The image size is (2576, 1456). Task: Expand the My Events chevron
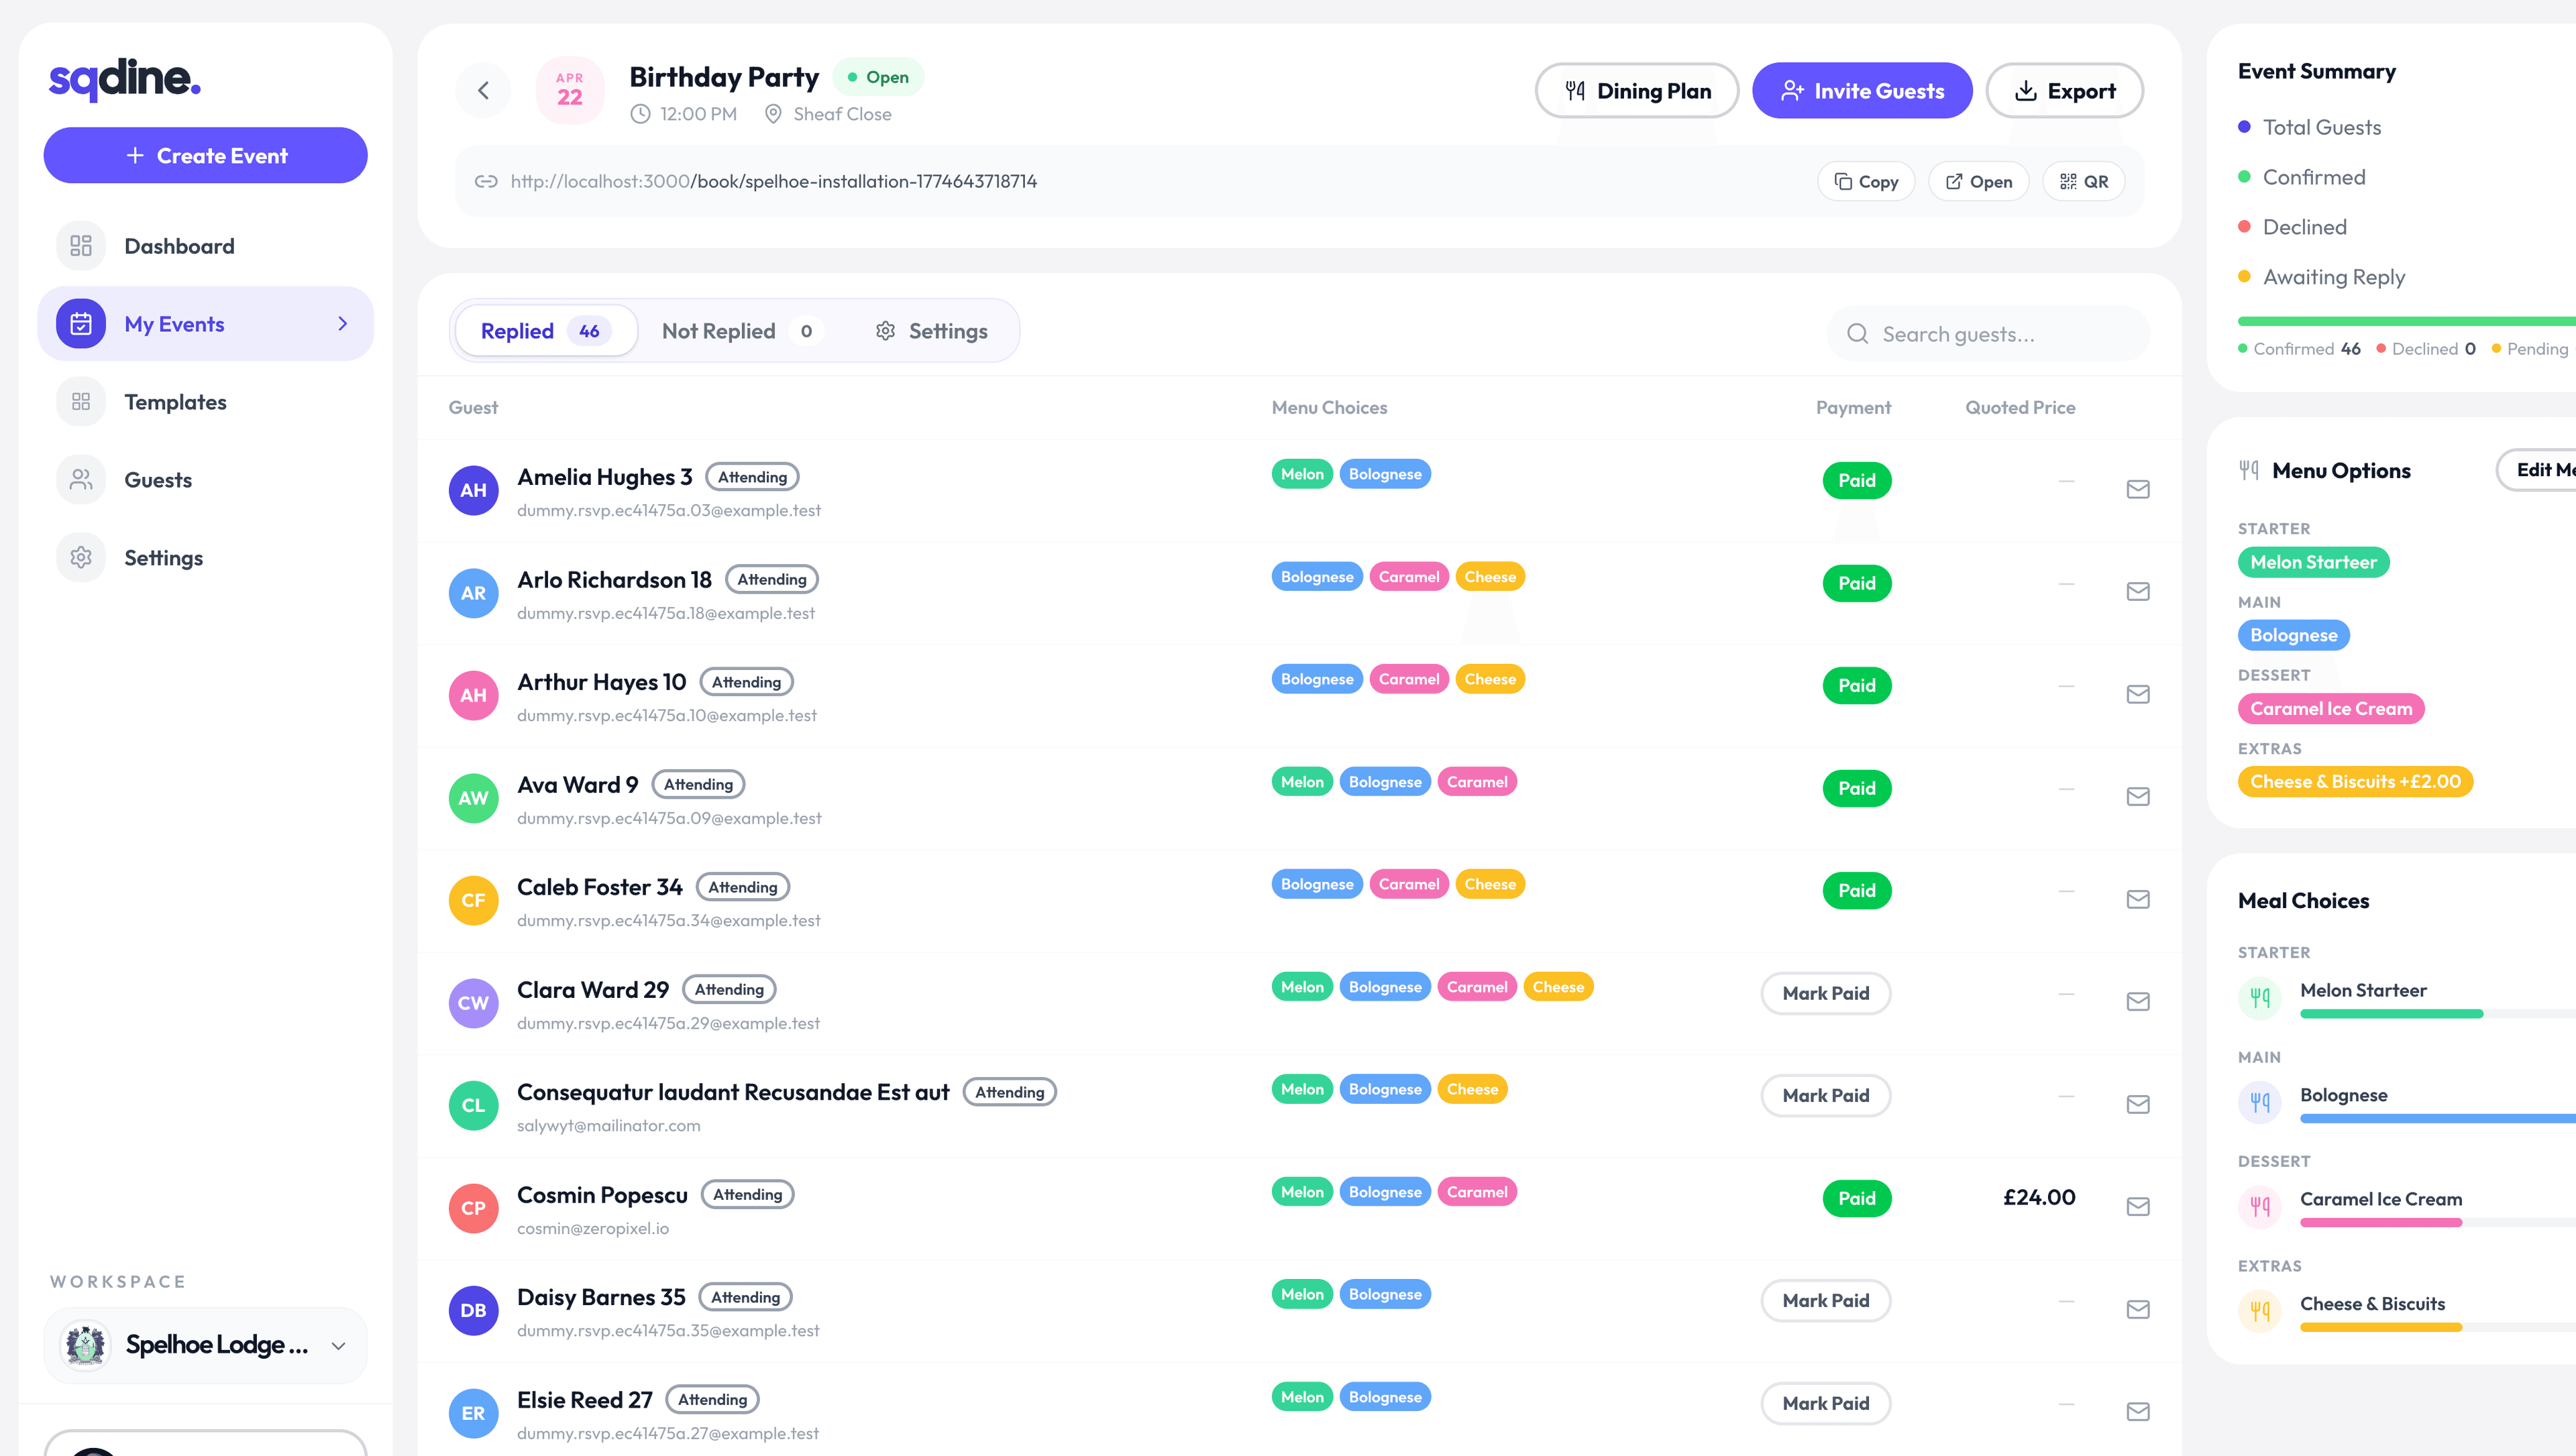click(x=342, y=324)
